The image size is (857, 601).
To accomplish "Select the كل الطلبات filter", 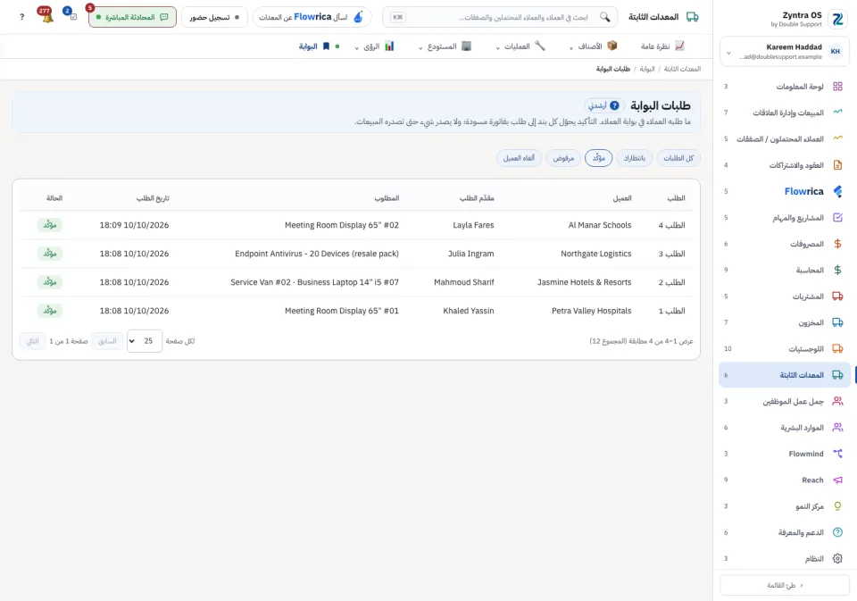I will pos(678,158).
